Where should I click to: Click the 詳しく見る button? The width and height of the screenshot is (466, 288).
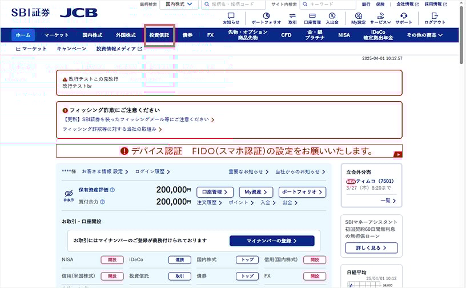(371, 248)
